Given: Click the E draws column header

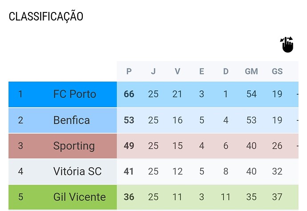Looking at the screenshot, I should [x=202, y=71].
